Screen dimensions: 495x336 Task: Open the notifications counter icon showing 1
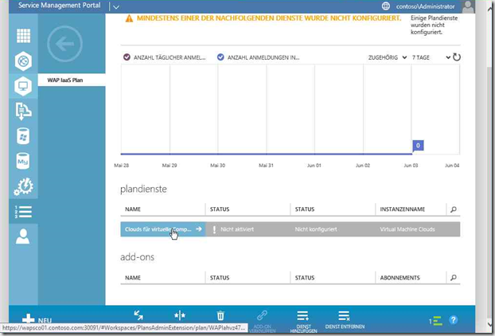435,321
